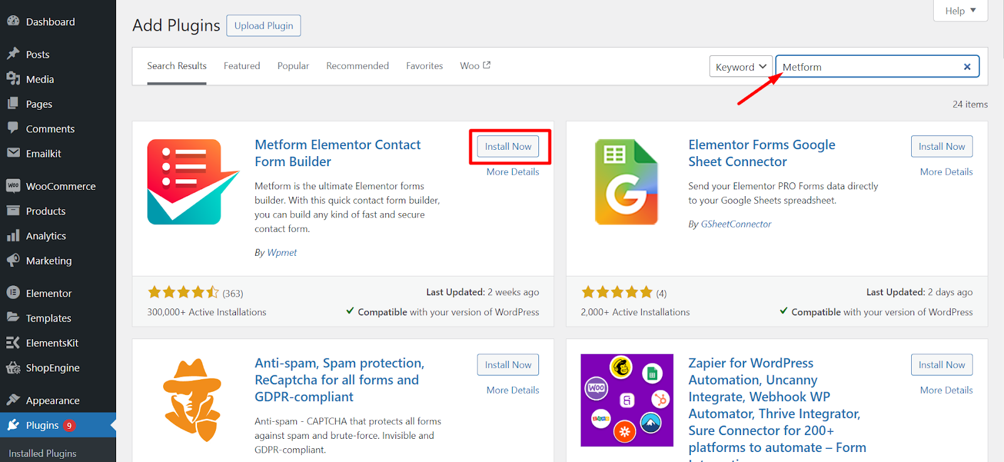Click the Elementor logo icon
Viewport: 1004px width, 462px height.
(x=13, y=293)
